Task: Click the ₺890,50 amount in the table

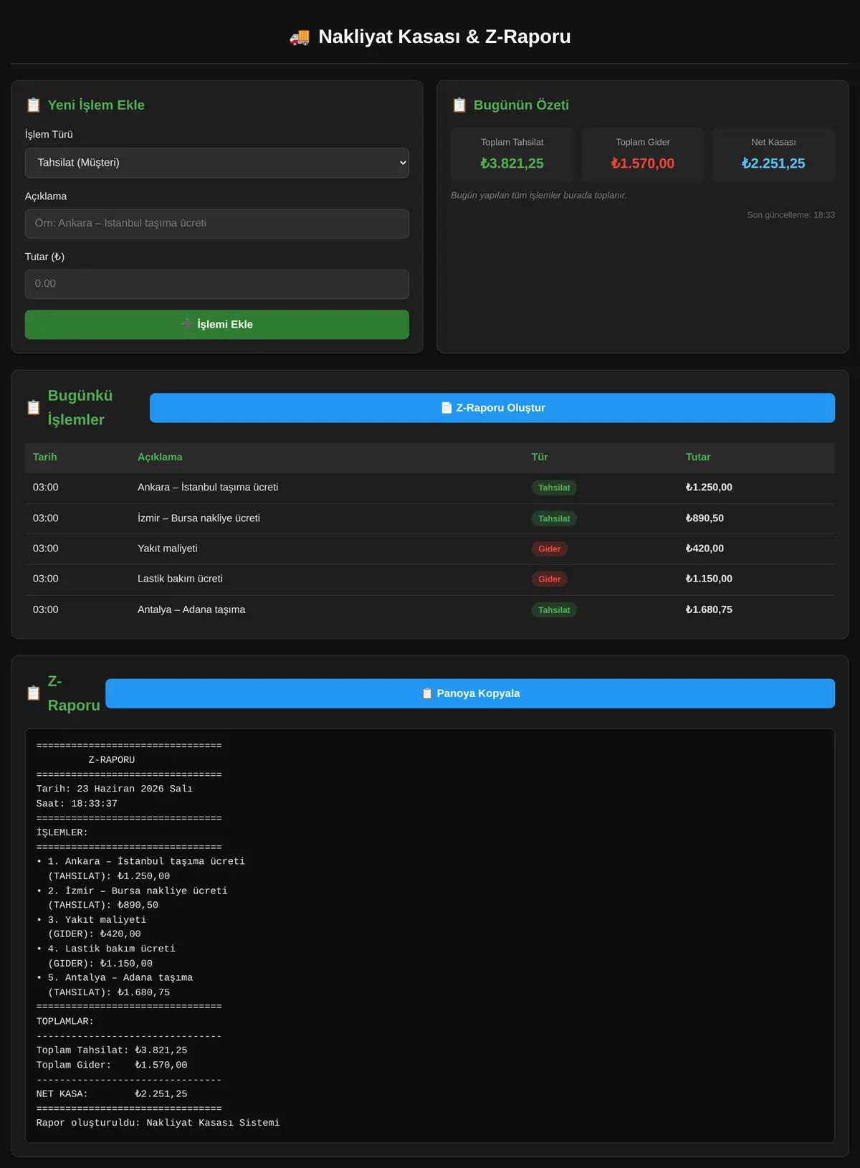Action: (704, 518)
